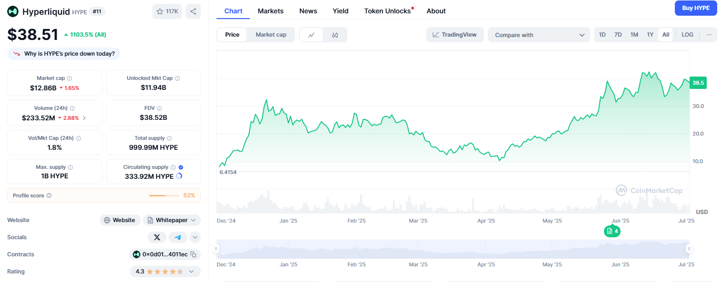Switch to the Markets tab

[270, 10]
